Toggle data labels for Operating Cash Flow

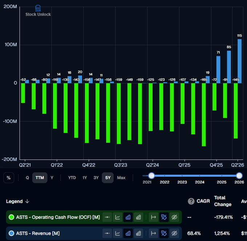(164, 217)
